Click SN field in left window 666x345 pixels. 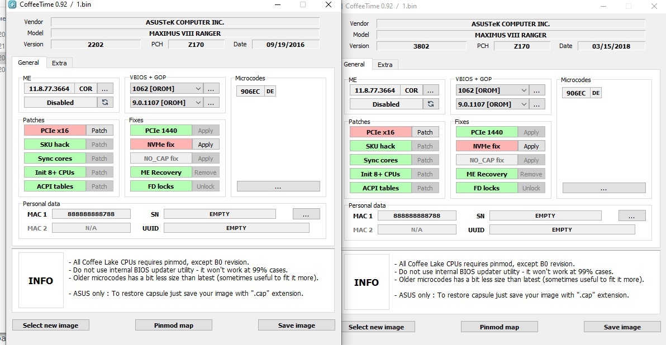[x=220, y=214]
